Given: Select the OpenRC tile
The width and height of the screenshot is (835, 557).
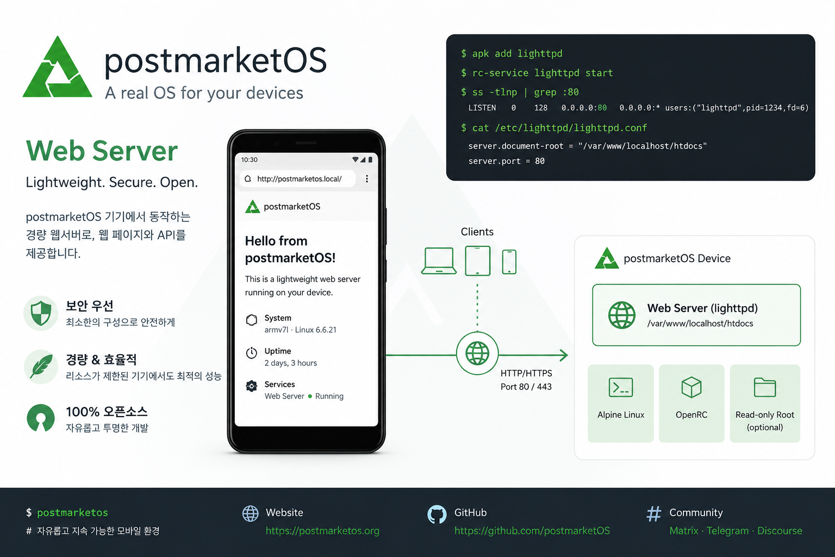Looking at the screenshot, I should pyautogui.click(x=691, y=404).
